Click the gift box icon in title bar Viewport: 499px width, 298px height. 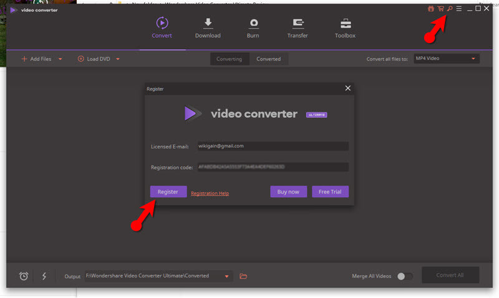click(x=431, y=9)
